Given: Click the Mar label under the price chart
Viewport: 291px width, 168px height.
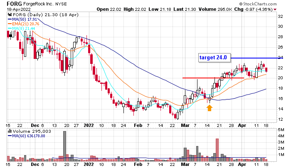Looking at the screenshot, I should click(185, 125).
